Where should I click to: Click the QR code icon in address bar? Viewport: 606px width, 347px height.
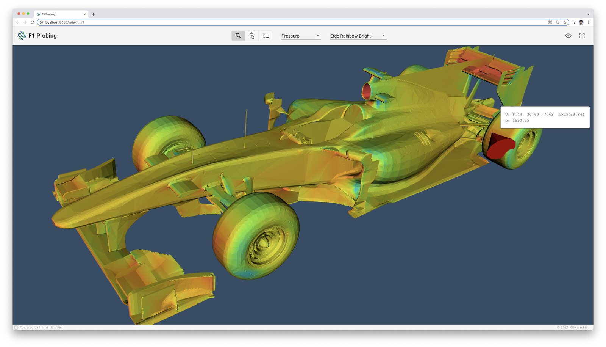(550, 22)
